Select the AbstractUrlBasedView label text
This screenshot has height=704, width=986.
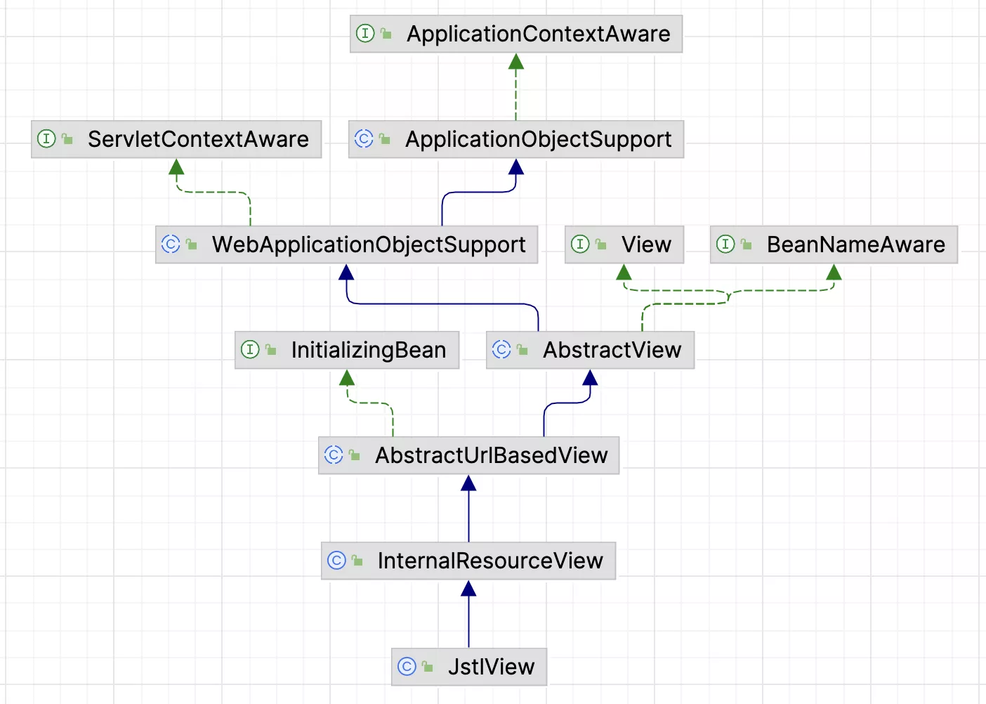tap(492, 455)
